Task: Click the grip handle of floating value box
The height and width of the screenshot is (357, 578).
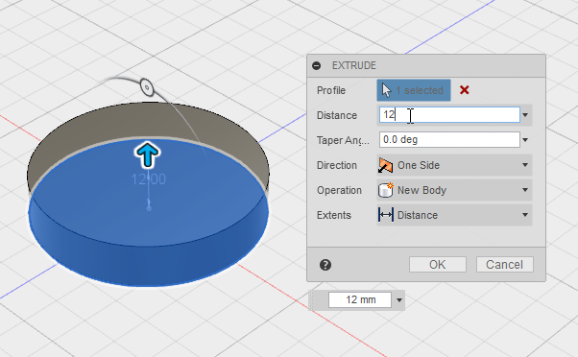Action: point(312,299)
